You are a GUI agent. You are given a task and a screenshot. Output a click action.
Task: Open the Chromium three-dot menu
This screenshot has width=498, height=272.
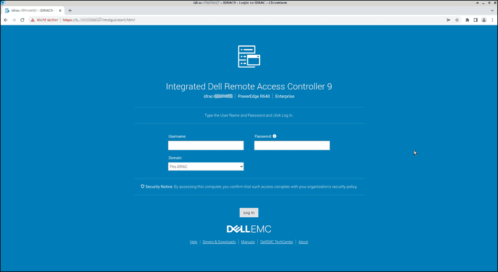[x=492, y=20]
